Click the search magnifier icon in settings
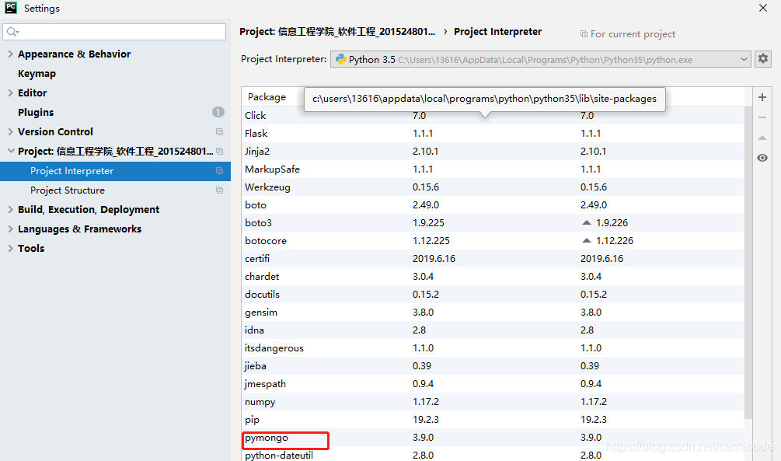This screenshot has height=461, width=781. click(12, 32)
